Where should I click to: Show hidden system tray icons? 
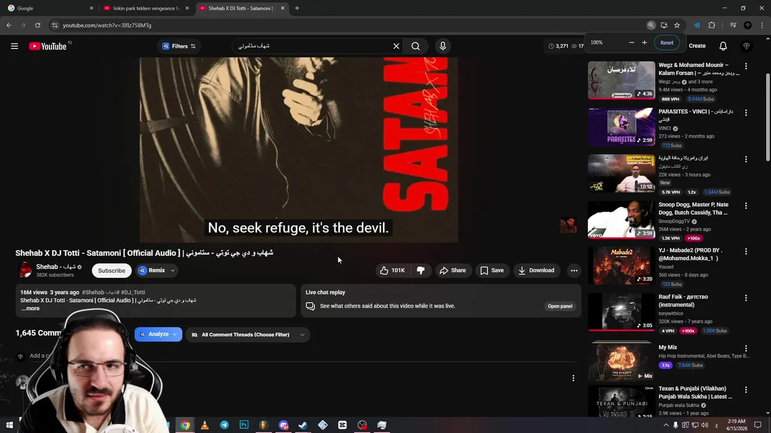665,425
